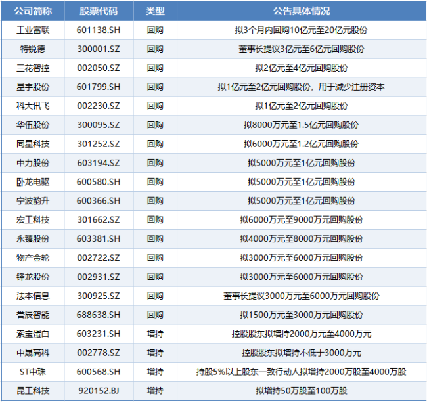This screenshot has width=427, height=402.
Task: Click the 星宇股份 details mentioning 用于减少注册资本
Action: tap(301, 87)
